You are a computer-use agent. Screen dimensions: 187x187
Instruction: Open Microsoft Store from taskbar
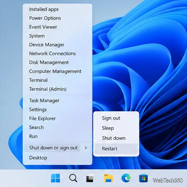143,178
